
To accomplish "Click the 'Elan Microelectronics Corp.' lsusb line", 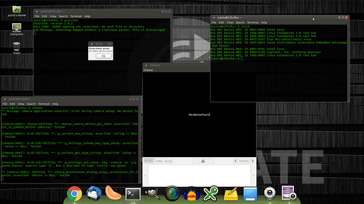I will pos(261,39).
